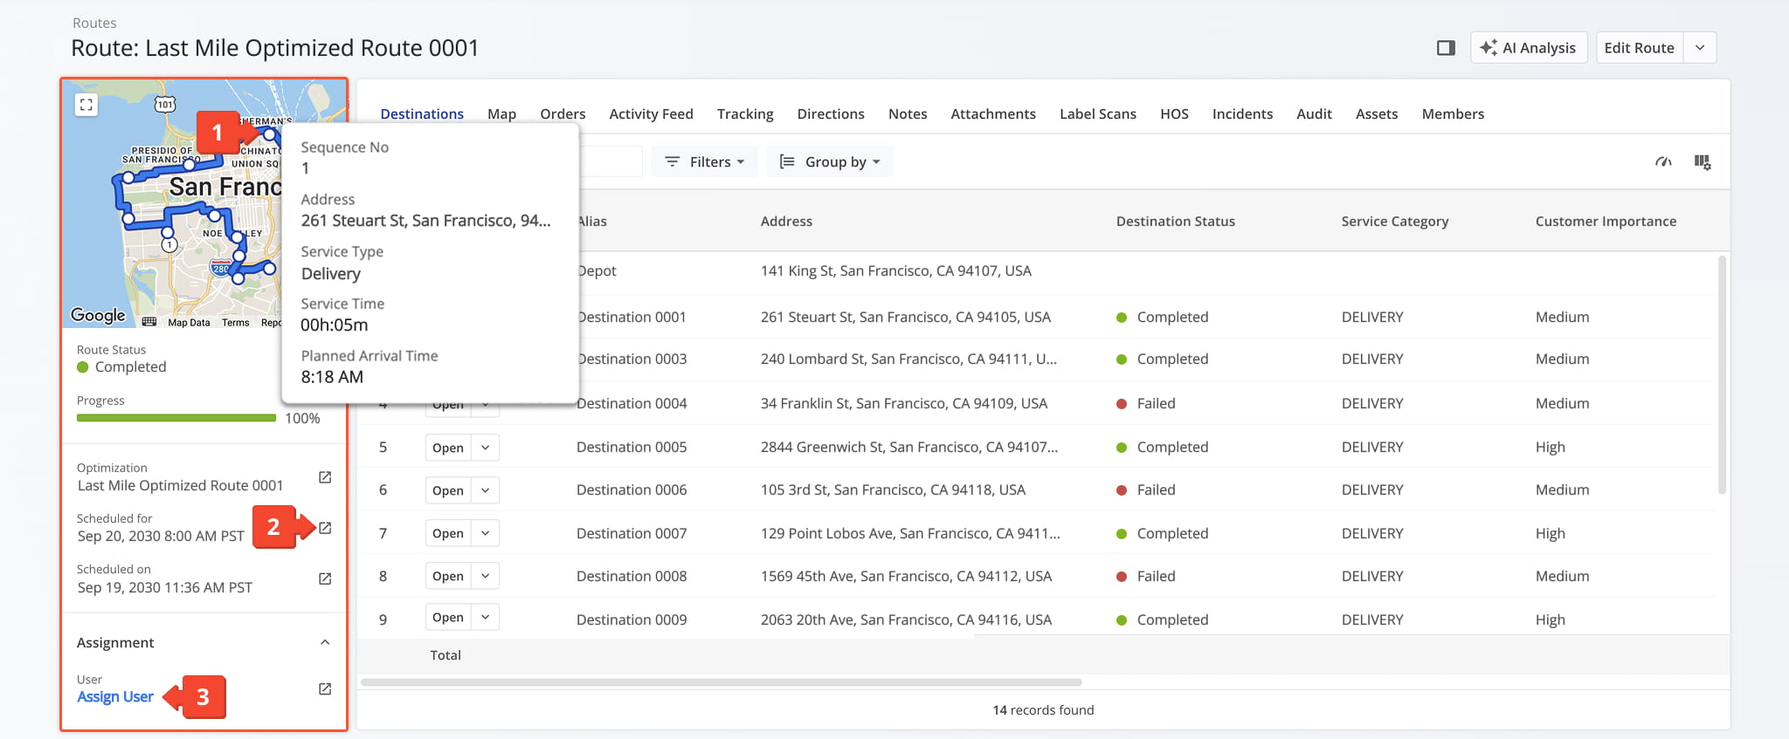Click the Edit Route button
1789x739 pixels.
coord(1639,48)
